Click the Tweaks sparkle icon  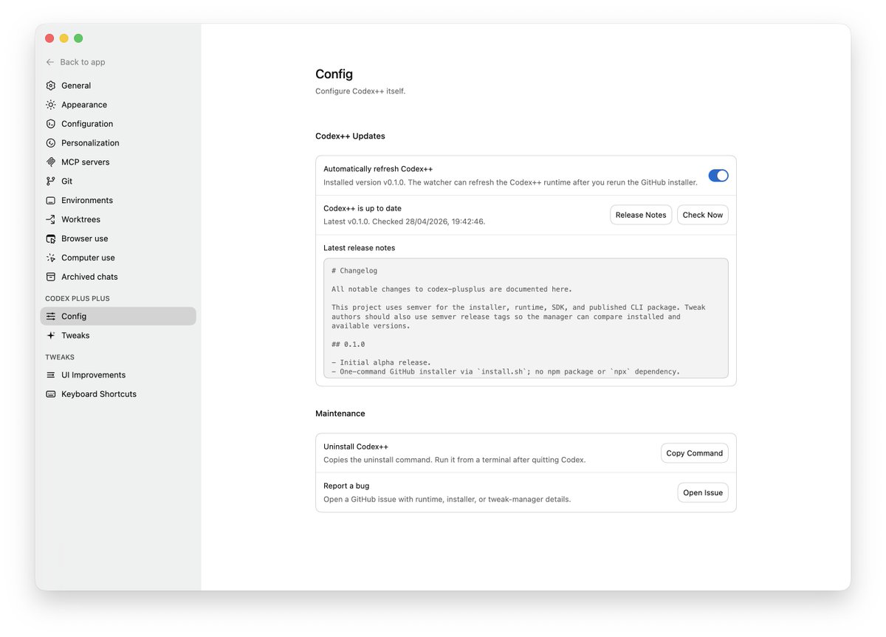tap(51, 336)
